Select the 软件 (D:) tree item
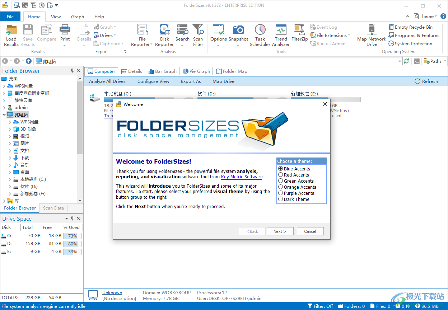 (x=29, y=187)
